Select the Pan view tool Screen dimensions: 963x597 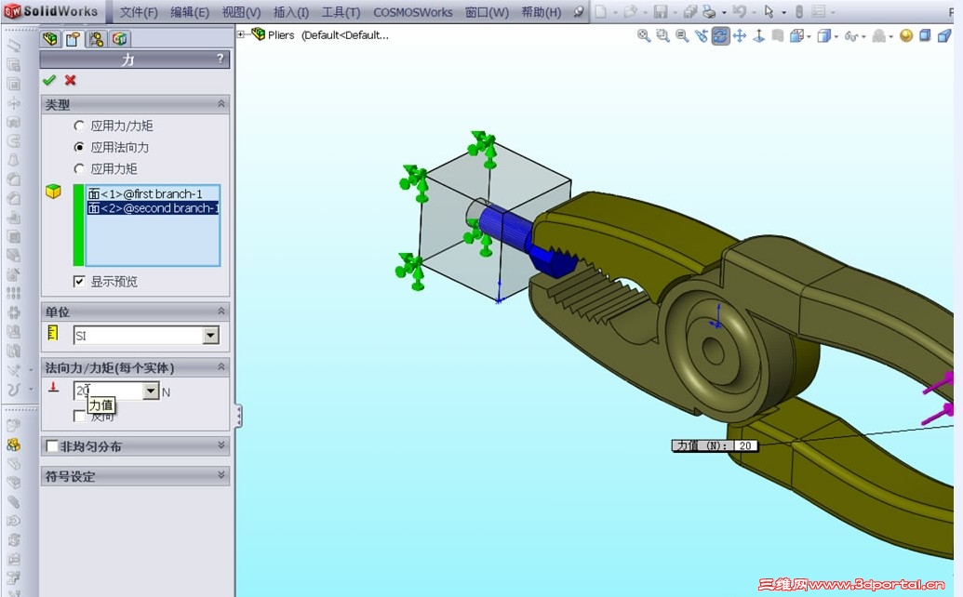[x=740, y=35]
